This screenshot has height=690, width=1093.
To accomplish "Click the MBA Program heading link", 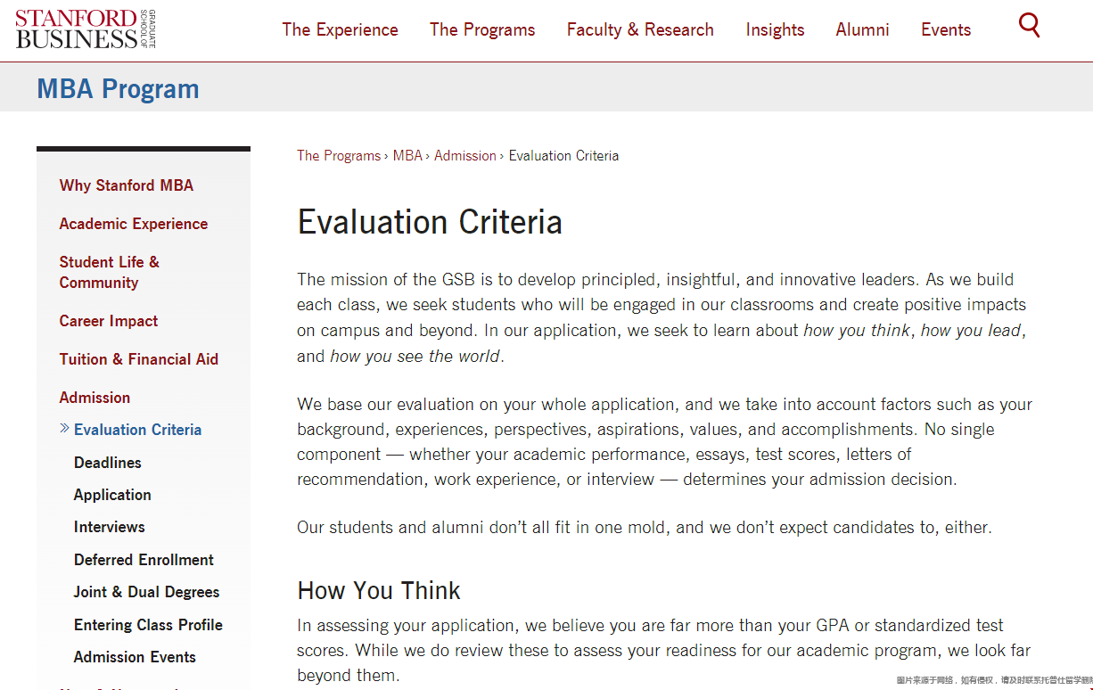I will 118,89.
